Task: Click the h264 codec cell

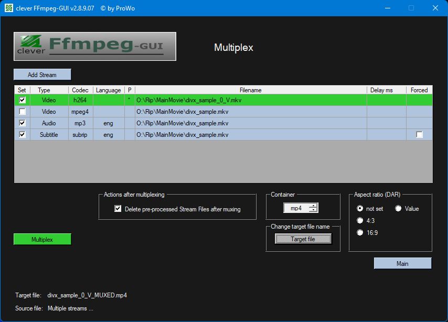Action: click(81, 100)
